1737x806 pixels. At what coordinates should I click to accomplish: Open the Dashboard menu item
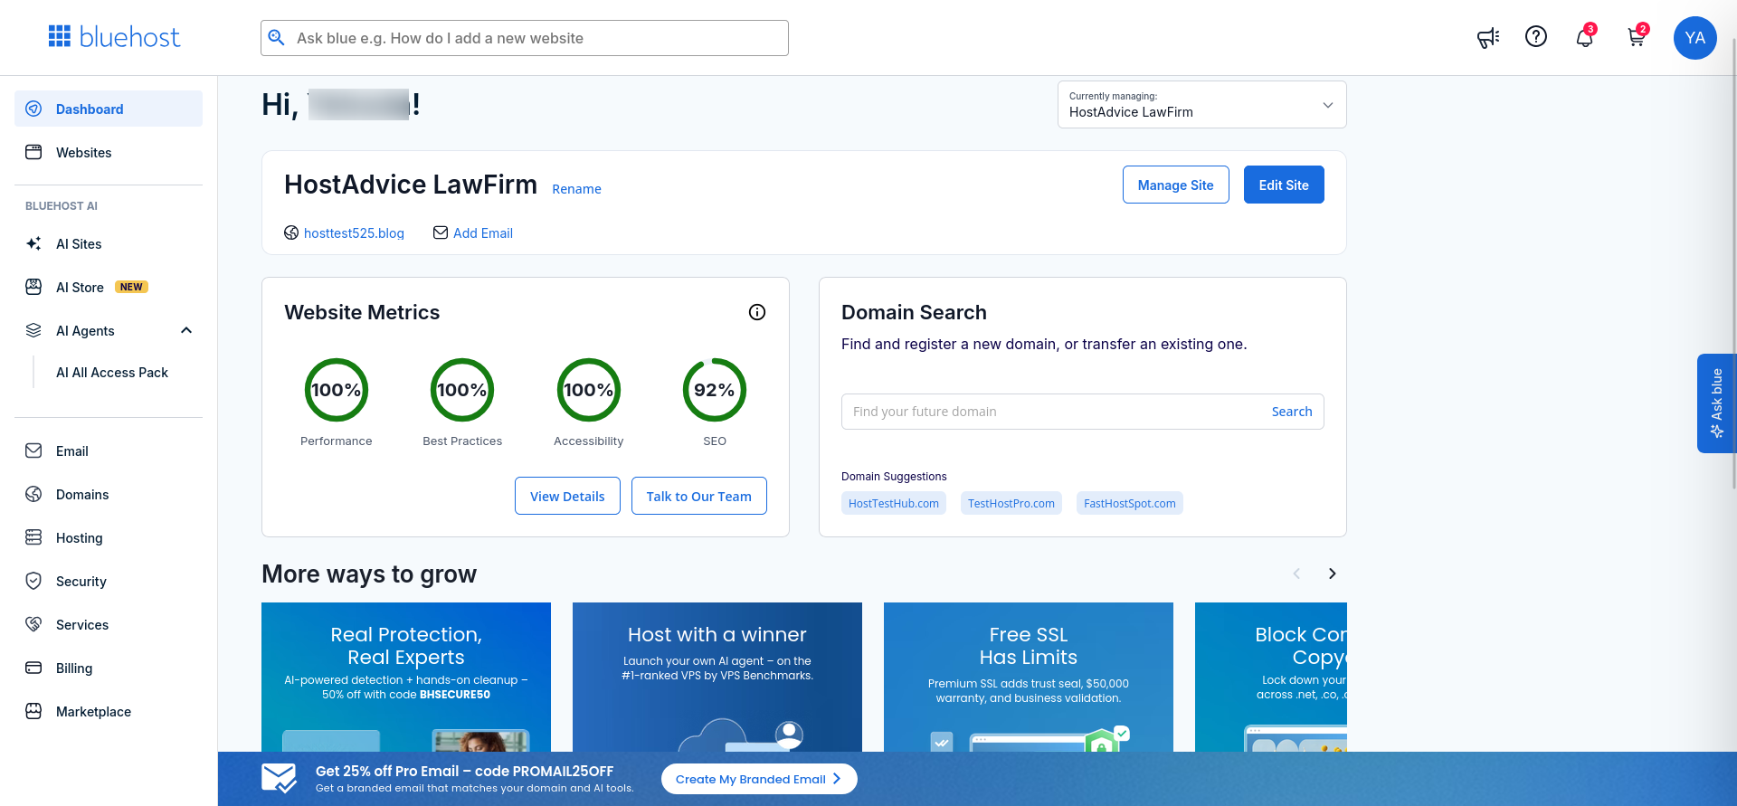pos(109,109)
